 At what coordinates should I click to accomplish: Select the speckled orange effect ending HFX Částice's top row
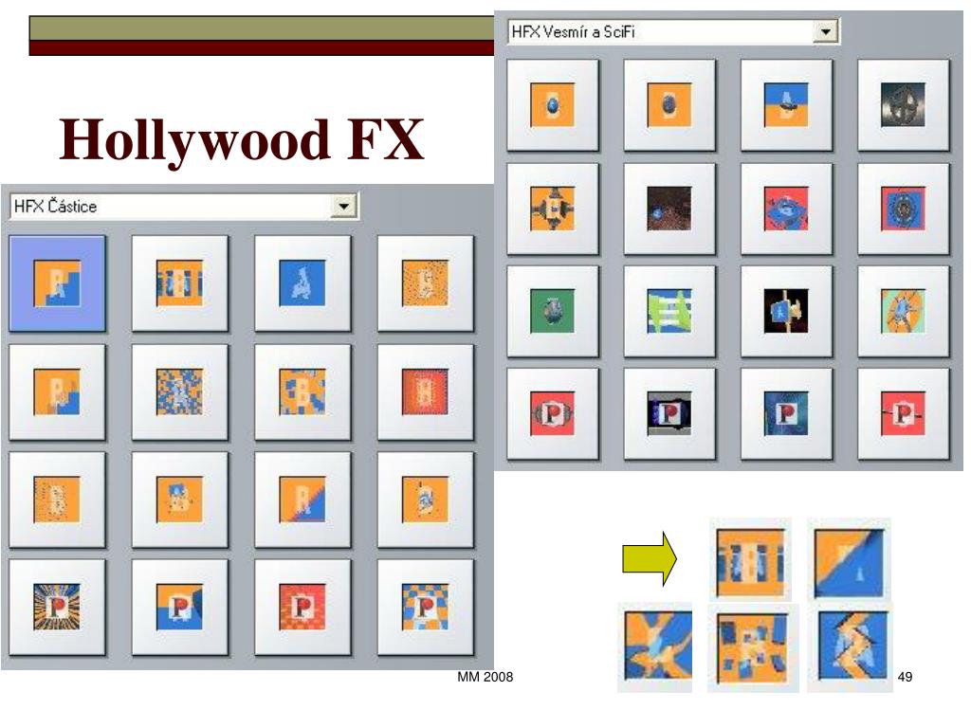point(426,283)
